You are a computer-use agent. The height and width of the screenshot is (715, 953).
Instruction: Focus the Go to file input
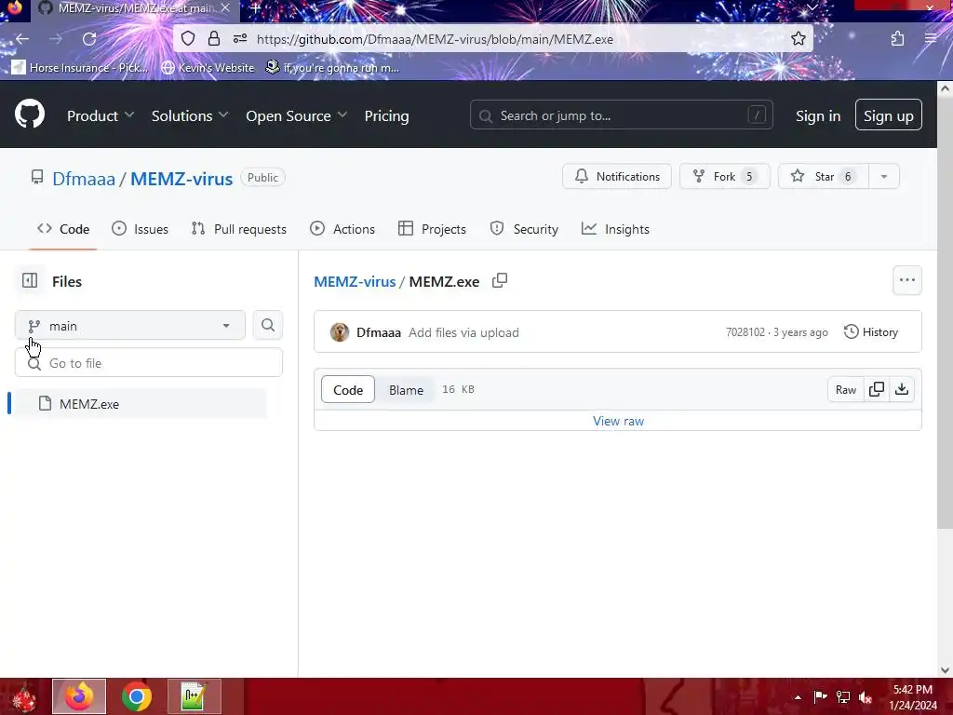click(149, 363)
